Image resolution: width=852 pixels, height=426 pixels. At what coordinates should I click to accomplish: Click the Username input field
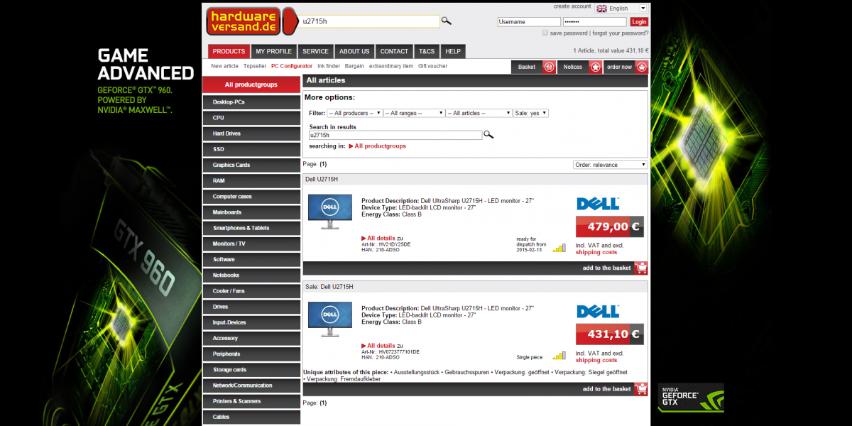click(529, 22)
